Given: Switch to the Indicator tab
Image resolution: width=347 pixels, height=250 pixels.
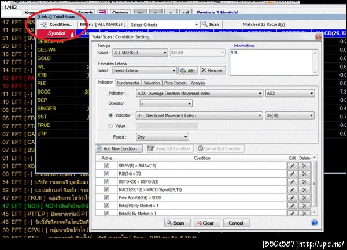Looking at the screenshot, I should pos(105,83).
